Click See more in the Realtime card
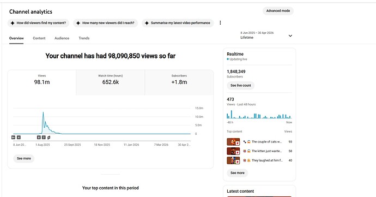 (238, 173)
